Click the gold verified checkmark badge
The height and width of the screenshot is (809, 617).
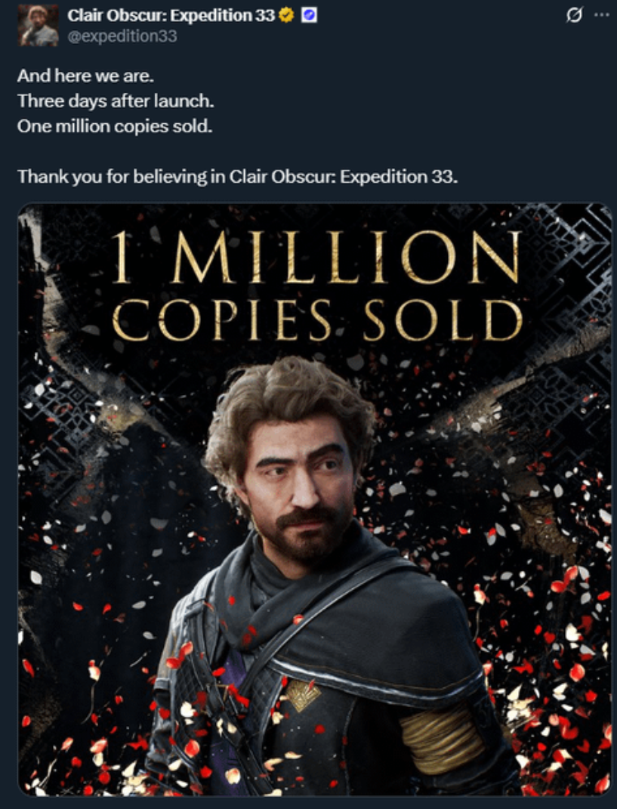(x=285, y=16)
